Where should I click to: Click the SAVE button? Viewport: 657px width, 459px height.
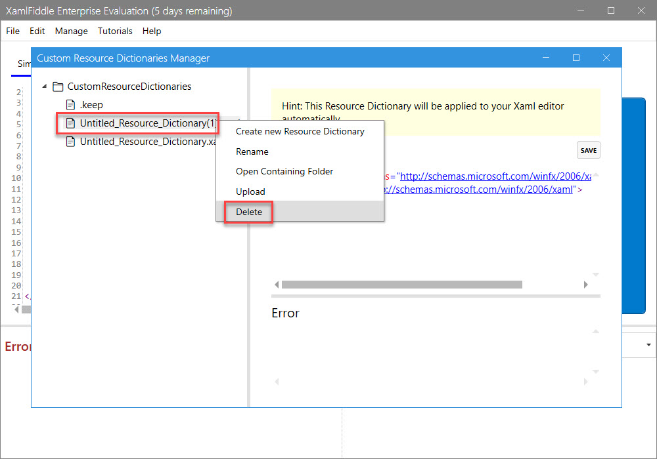[x=588, y=151]
